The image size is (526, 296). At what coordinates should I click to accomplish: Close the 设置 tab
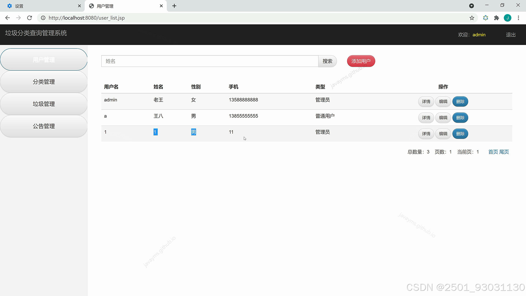click(79, 6)
